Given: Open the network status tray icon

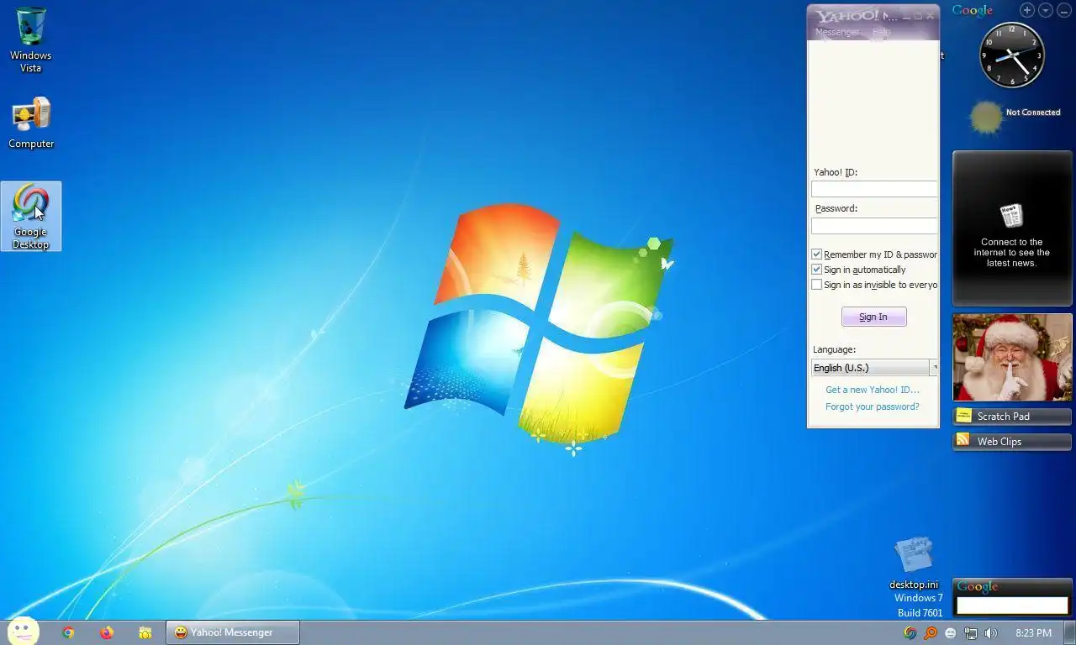Looking at the screenshot, I should coord(971,633).
